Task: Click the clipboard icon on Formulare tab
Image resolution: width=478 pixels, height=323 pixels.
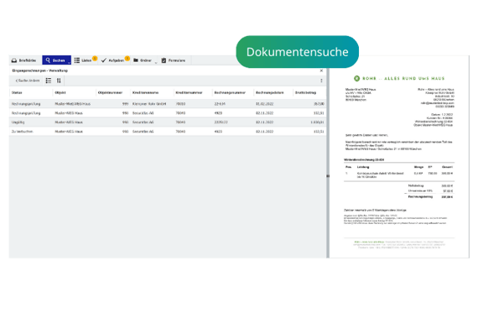Action: click(x=164, y=60)
